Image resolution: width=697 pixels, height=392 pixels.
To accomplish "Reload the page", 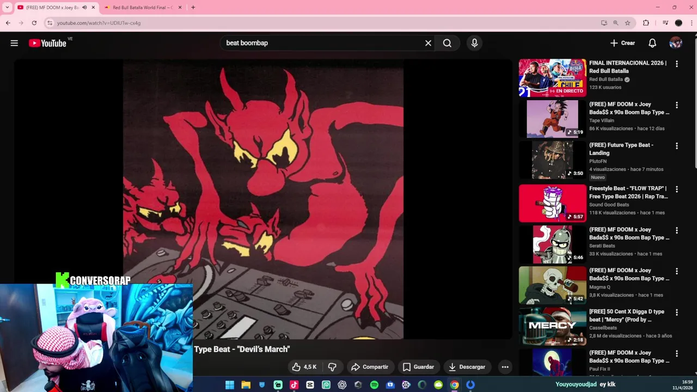I will 34,23.
